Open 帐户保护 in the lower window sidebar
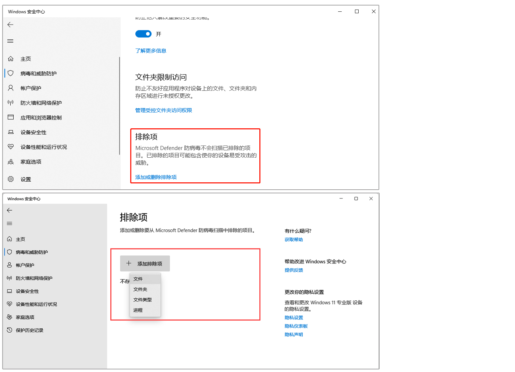 click(25, 265)
